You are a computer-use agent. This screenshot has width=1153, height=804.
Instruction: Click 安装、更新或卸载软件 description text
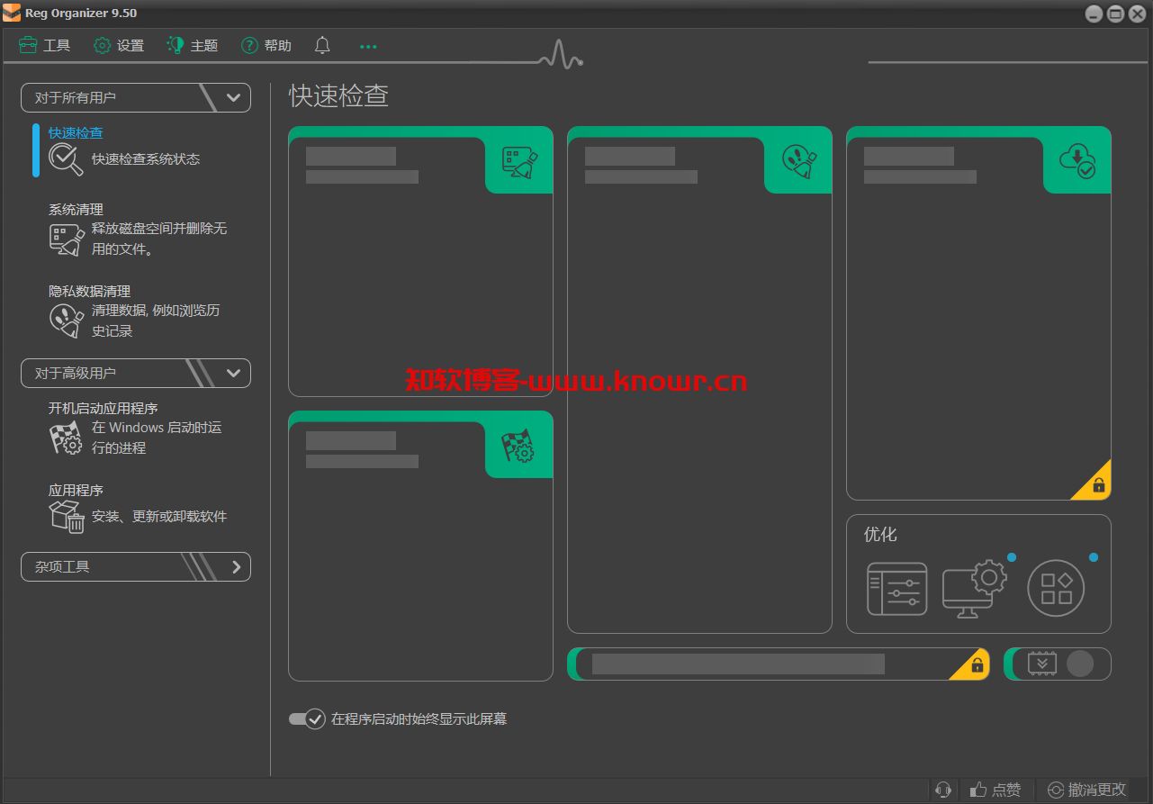pos(159,517)
